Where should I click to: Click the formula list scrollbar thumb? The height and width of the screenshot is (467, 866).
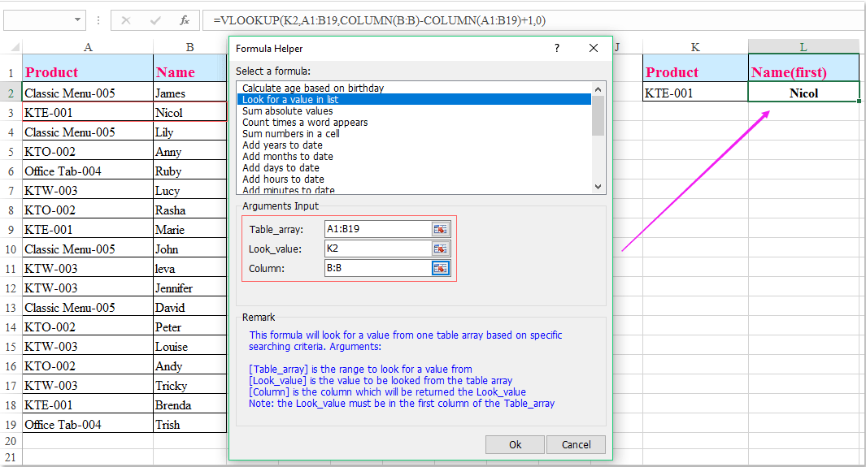[598, 115]
